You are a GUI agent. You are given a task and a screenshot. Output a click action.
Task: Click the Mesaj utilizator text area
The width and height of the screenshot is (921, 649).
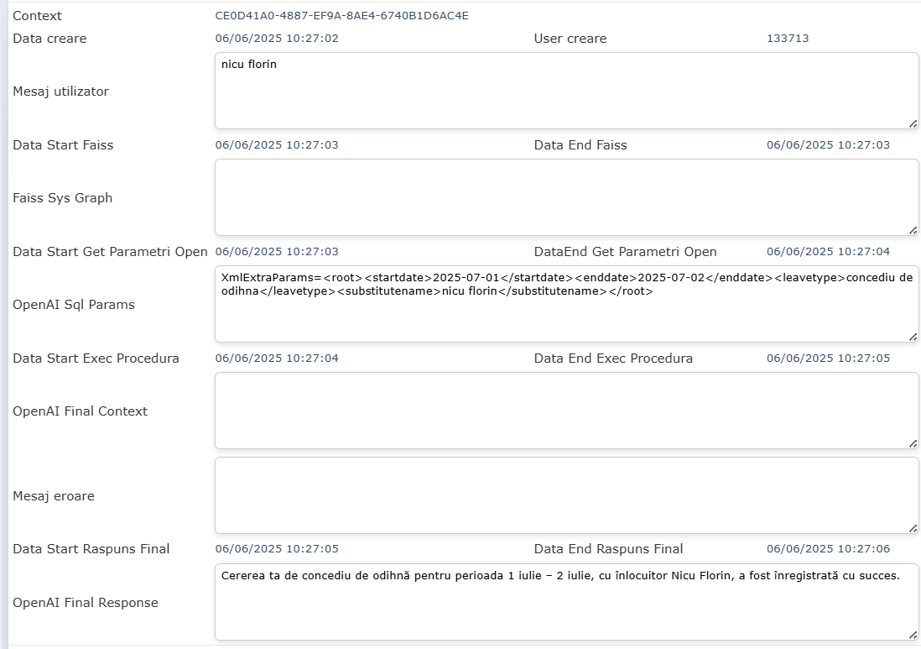(566, 91)
